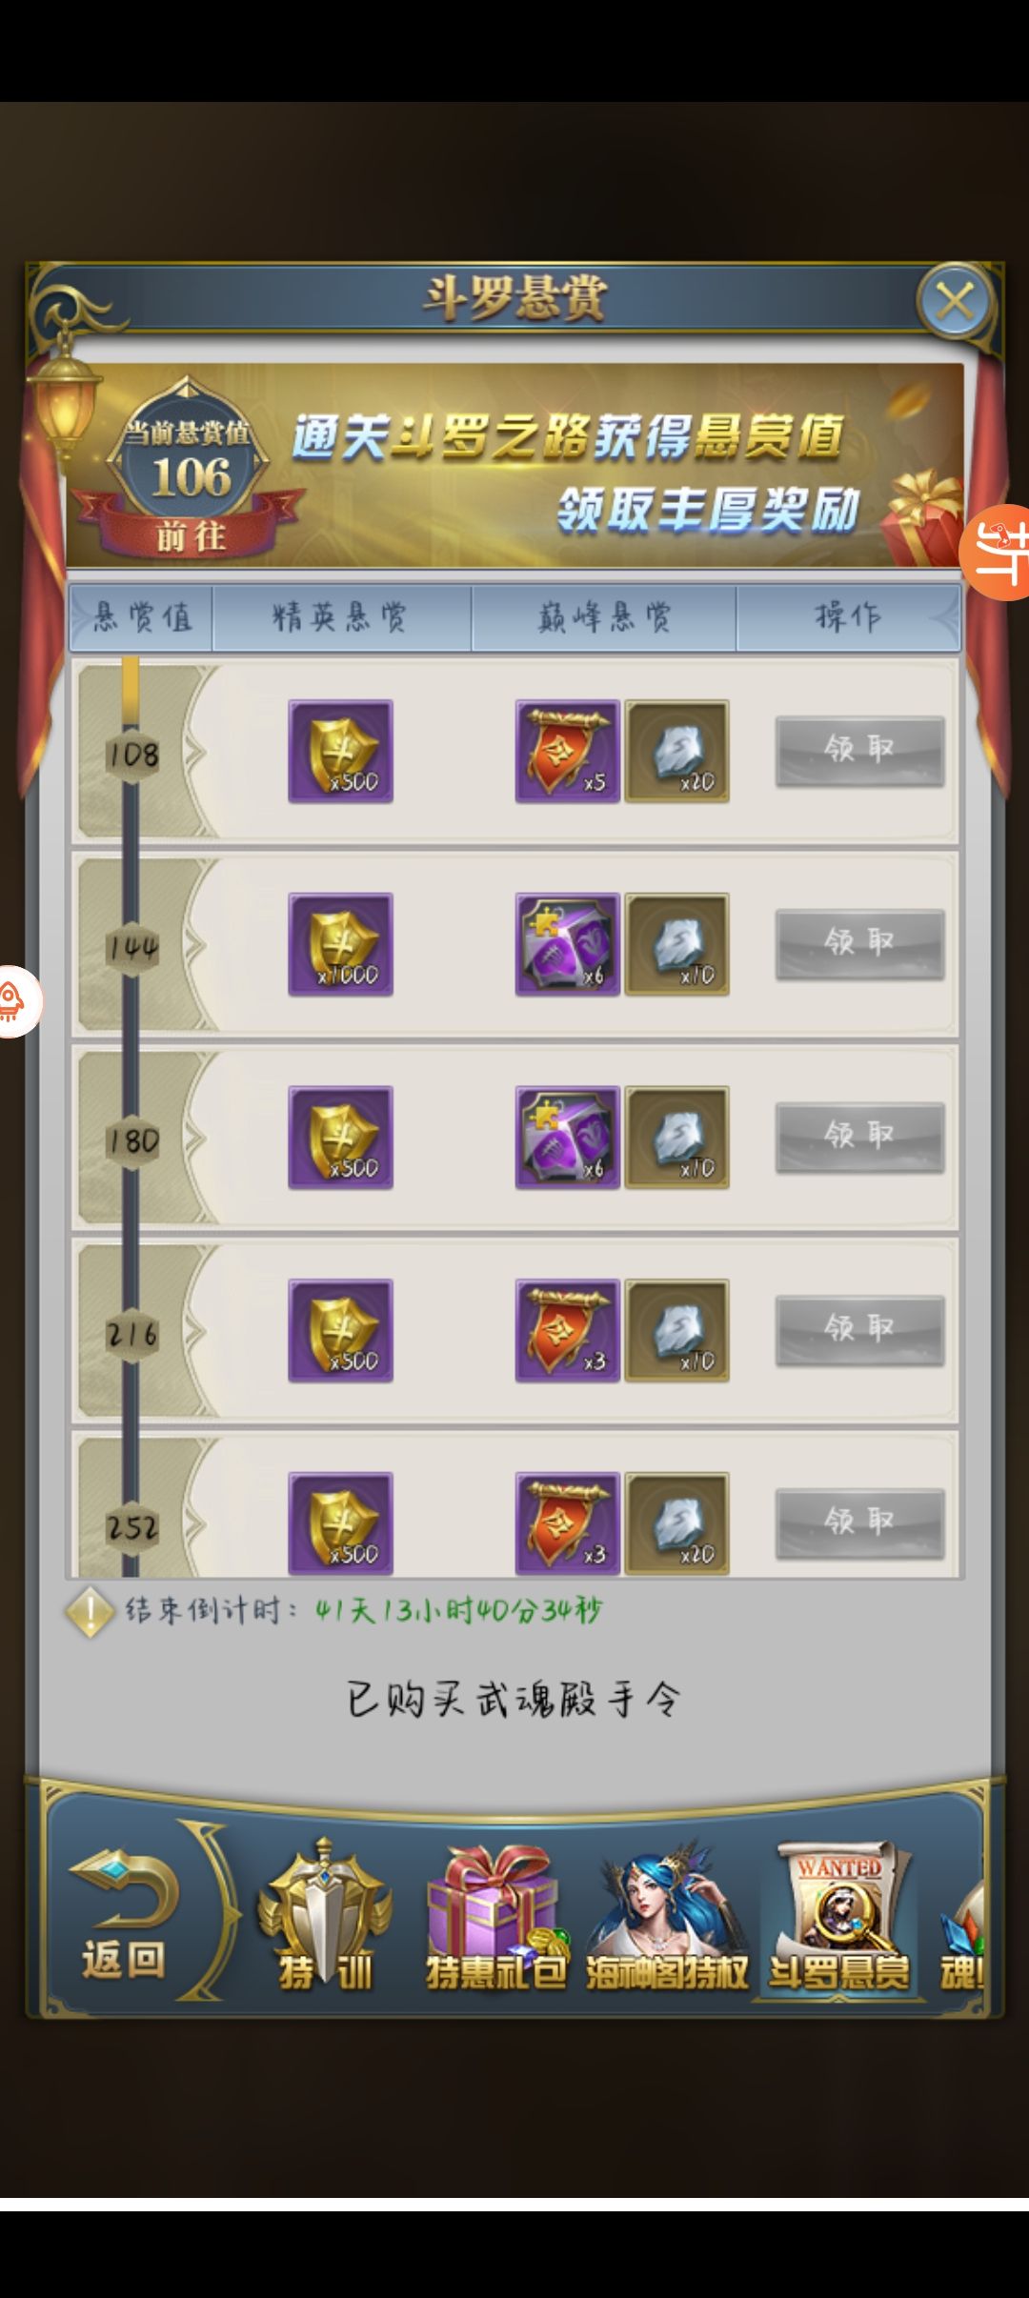Click 前往 ribbon under bounty value 106
Image resolution: width=1029 pixels, height=2298 pixels.
[191, 536]
